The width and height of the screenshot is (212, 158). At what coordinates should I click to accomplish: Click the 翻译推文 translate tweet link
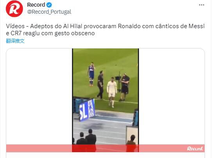click(x=15, y=41)
